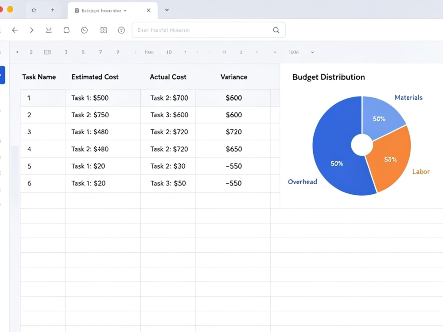Select variance cell $650
Image resolution: width=443 pixels, height=332 pixels.
[x=233, y=149]
